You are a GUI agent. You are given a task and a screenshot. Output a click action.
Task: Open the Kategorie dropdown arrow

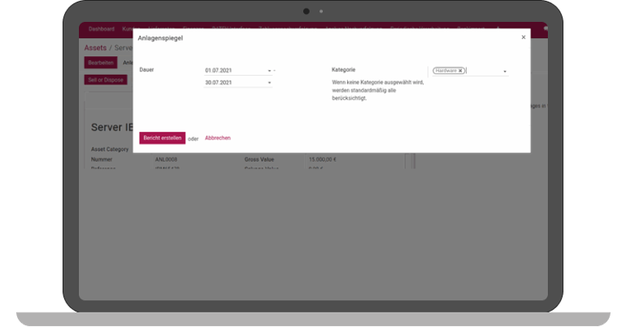[505, 72]
